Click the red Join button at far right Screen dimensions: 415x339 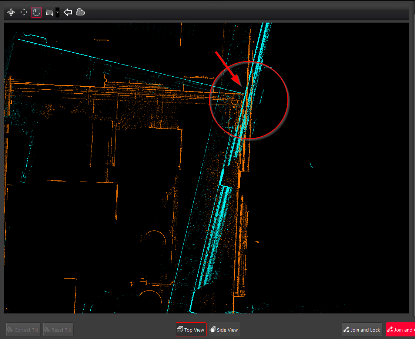tap(401, 330)
